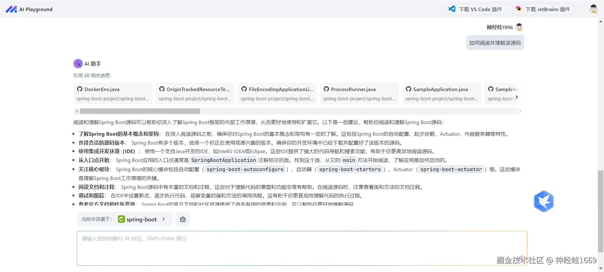
Task: Click the VS Code logo icon
Action: point(452,9)
